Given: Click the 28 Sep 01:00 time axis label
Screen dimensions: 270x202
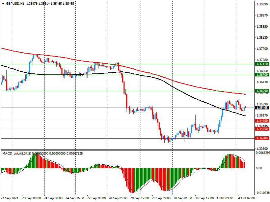Looking at the screenshot, I should tap(118, 198).
